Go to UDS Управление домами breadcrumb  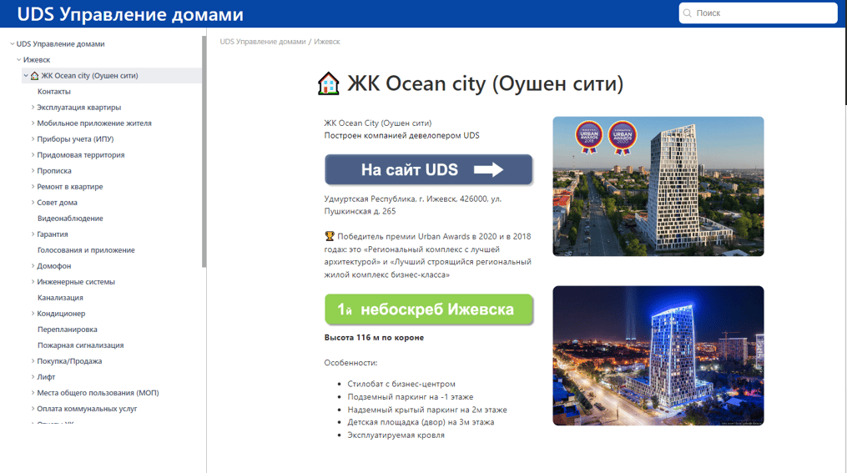(263, 42)
